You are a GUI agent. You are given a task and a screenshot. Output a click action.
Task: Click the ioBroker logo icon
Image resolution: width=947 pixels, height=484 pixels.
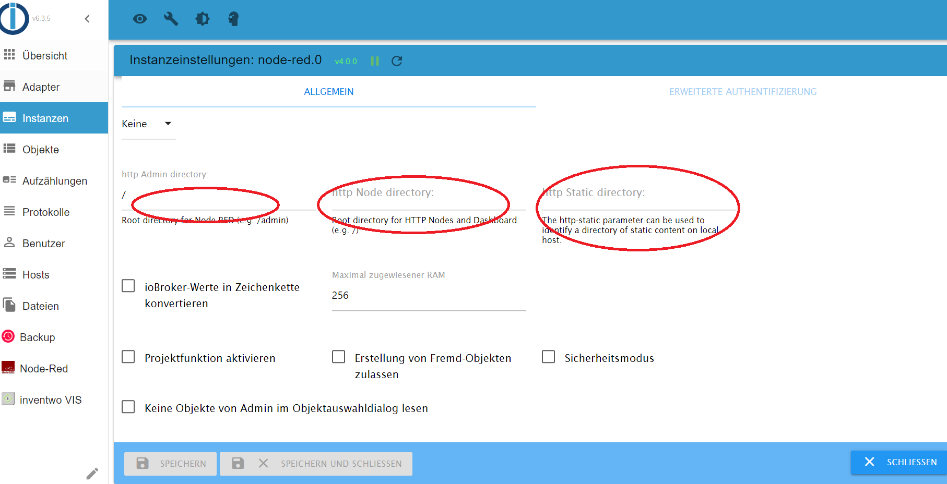(x=14, y=19)
